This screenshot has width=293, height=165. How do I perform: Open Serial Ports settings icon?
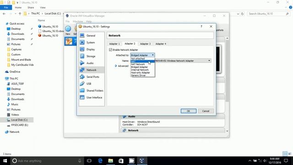pos(82,77)
